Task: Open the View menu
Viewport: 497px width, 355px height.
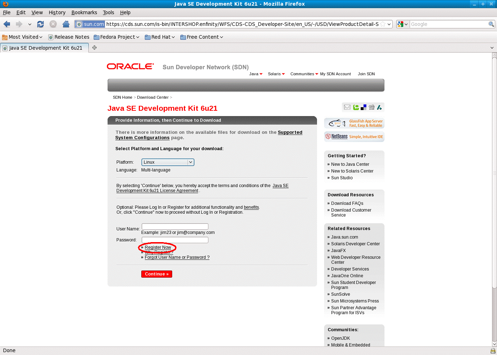Action: [37, 12]
